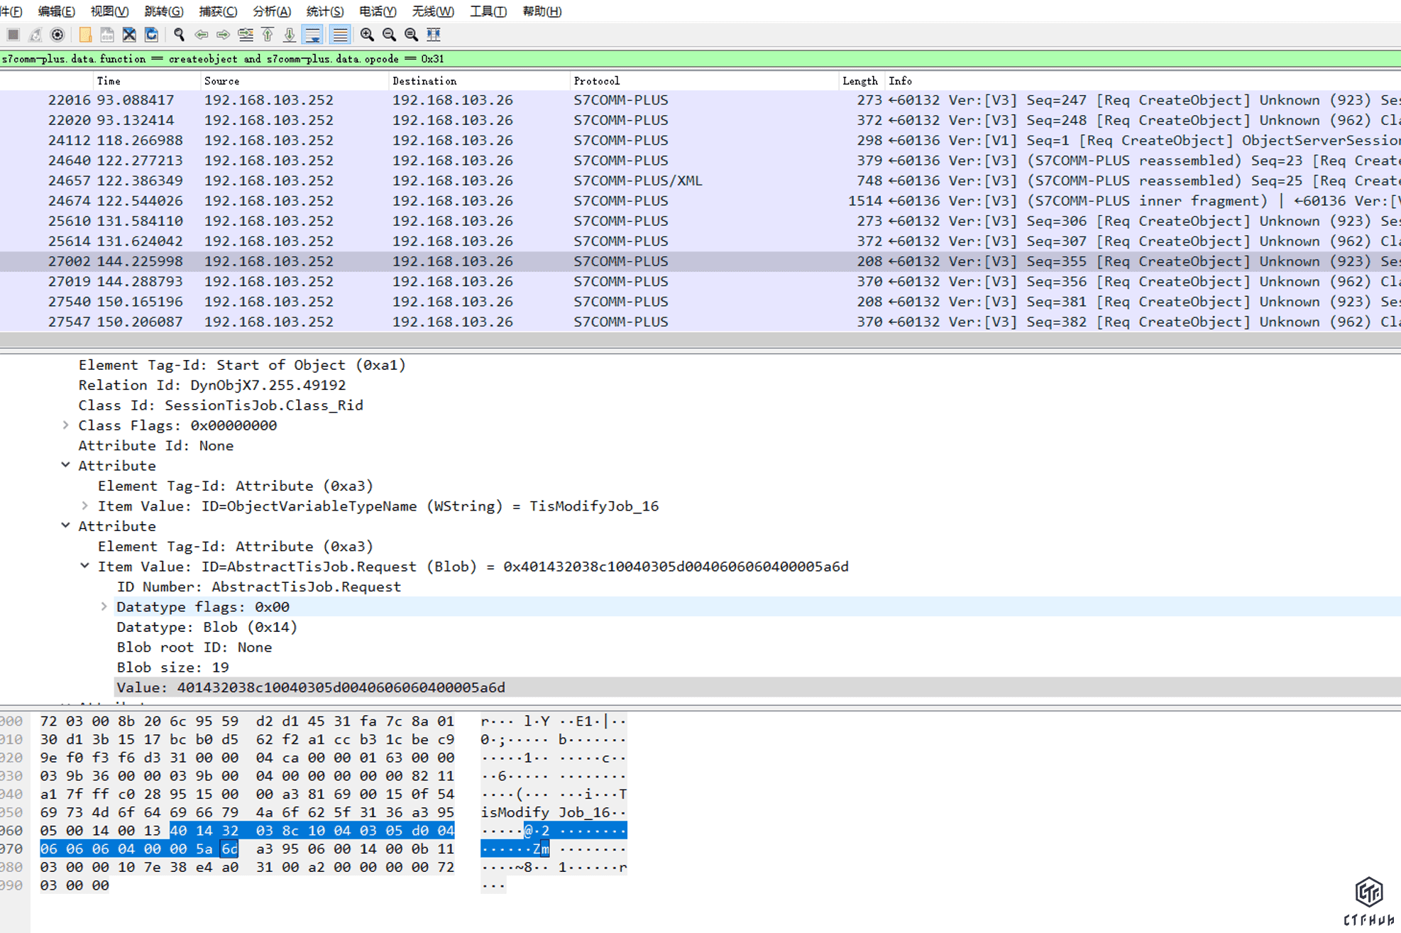
Task: Open the 分析(A) menu
Action: coord(271,11)
